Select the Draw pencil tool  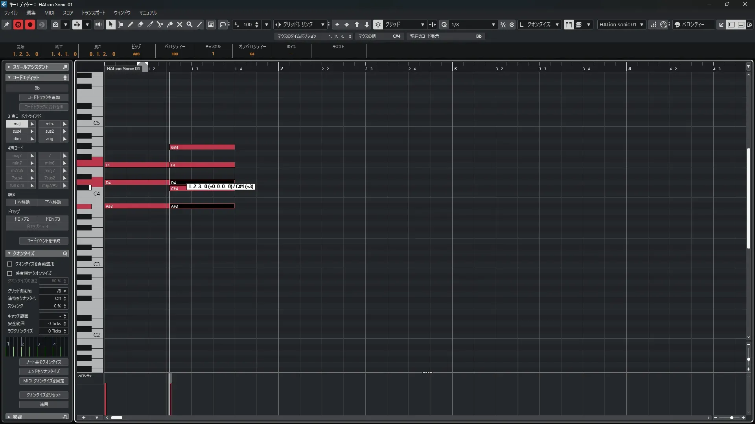[130, 24]
